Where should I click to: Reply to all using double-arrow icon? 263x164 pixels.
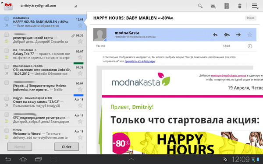coord(227,35)
